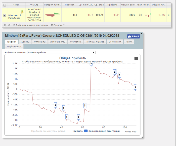Click the last $ marker near game 110
Image resolution: width=176 pixels, height=146 pixels.
click(135, 87)
